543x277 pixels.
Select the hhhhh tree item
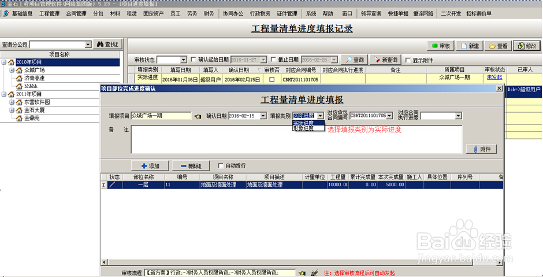[x=31, y=86]
